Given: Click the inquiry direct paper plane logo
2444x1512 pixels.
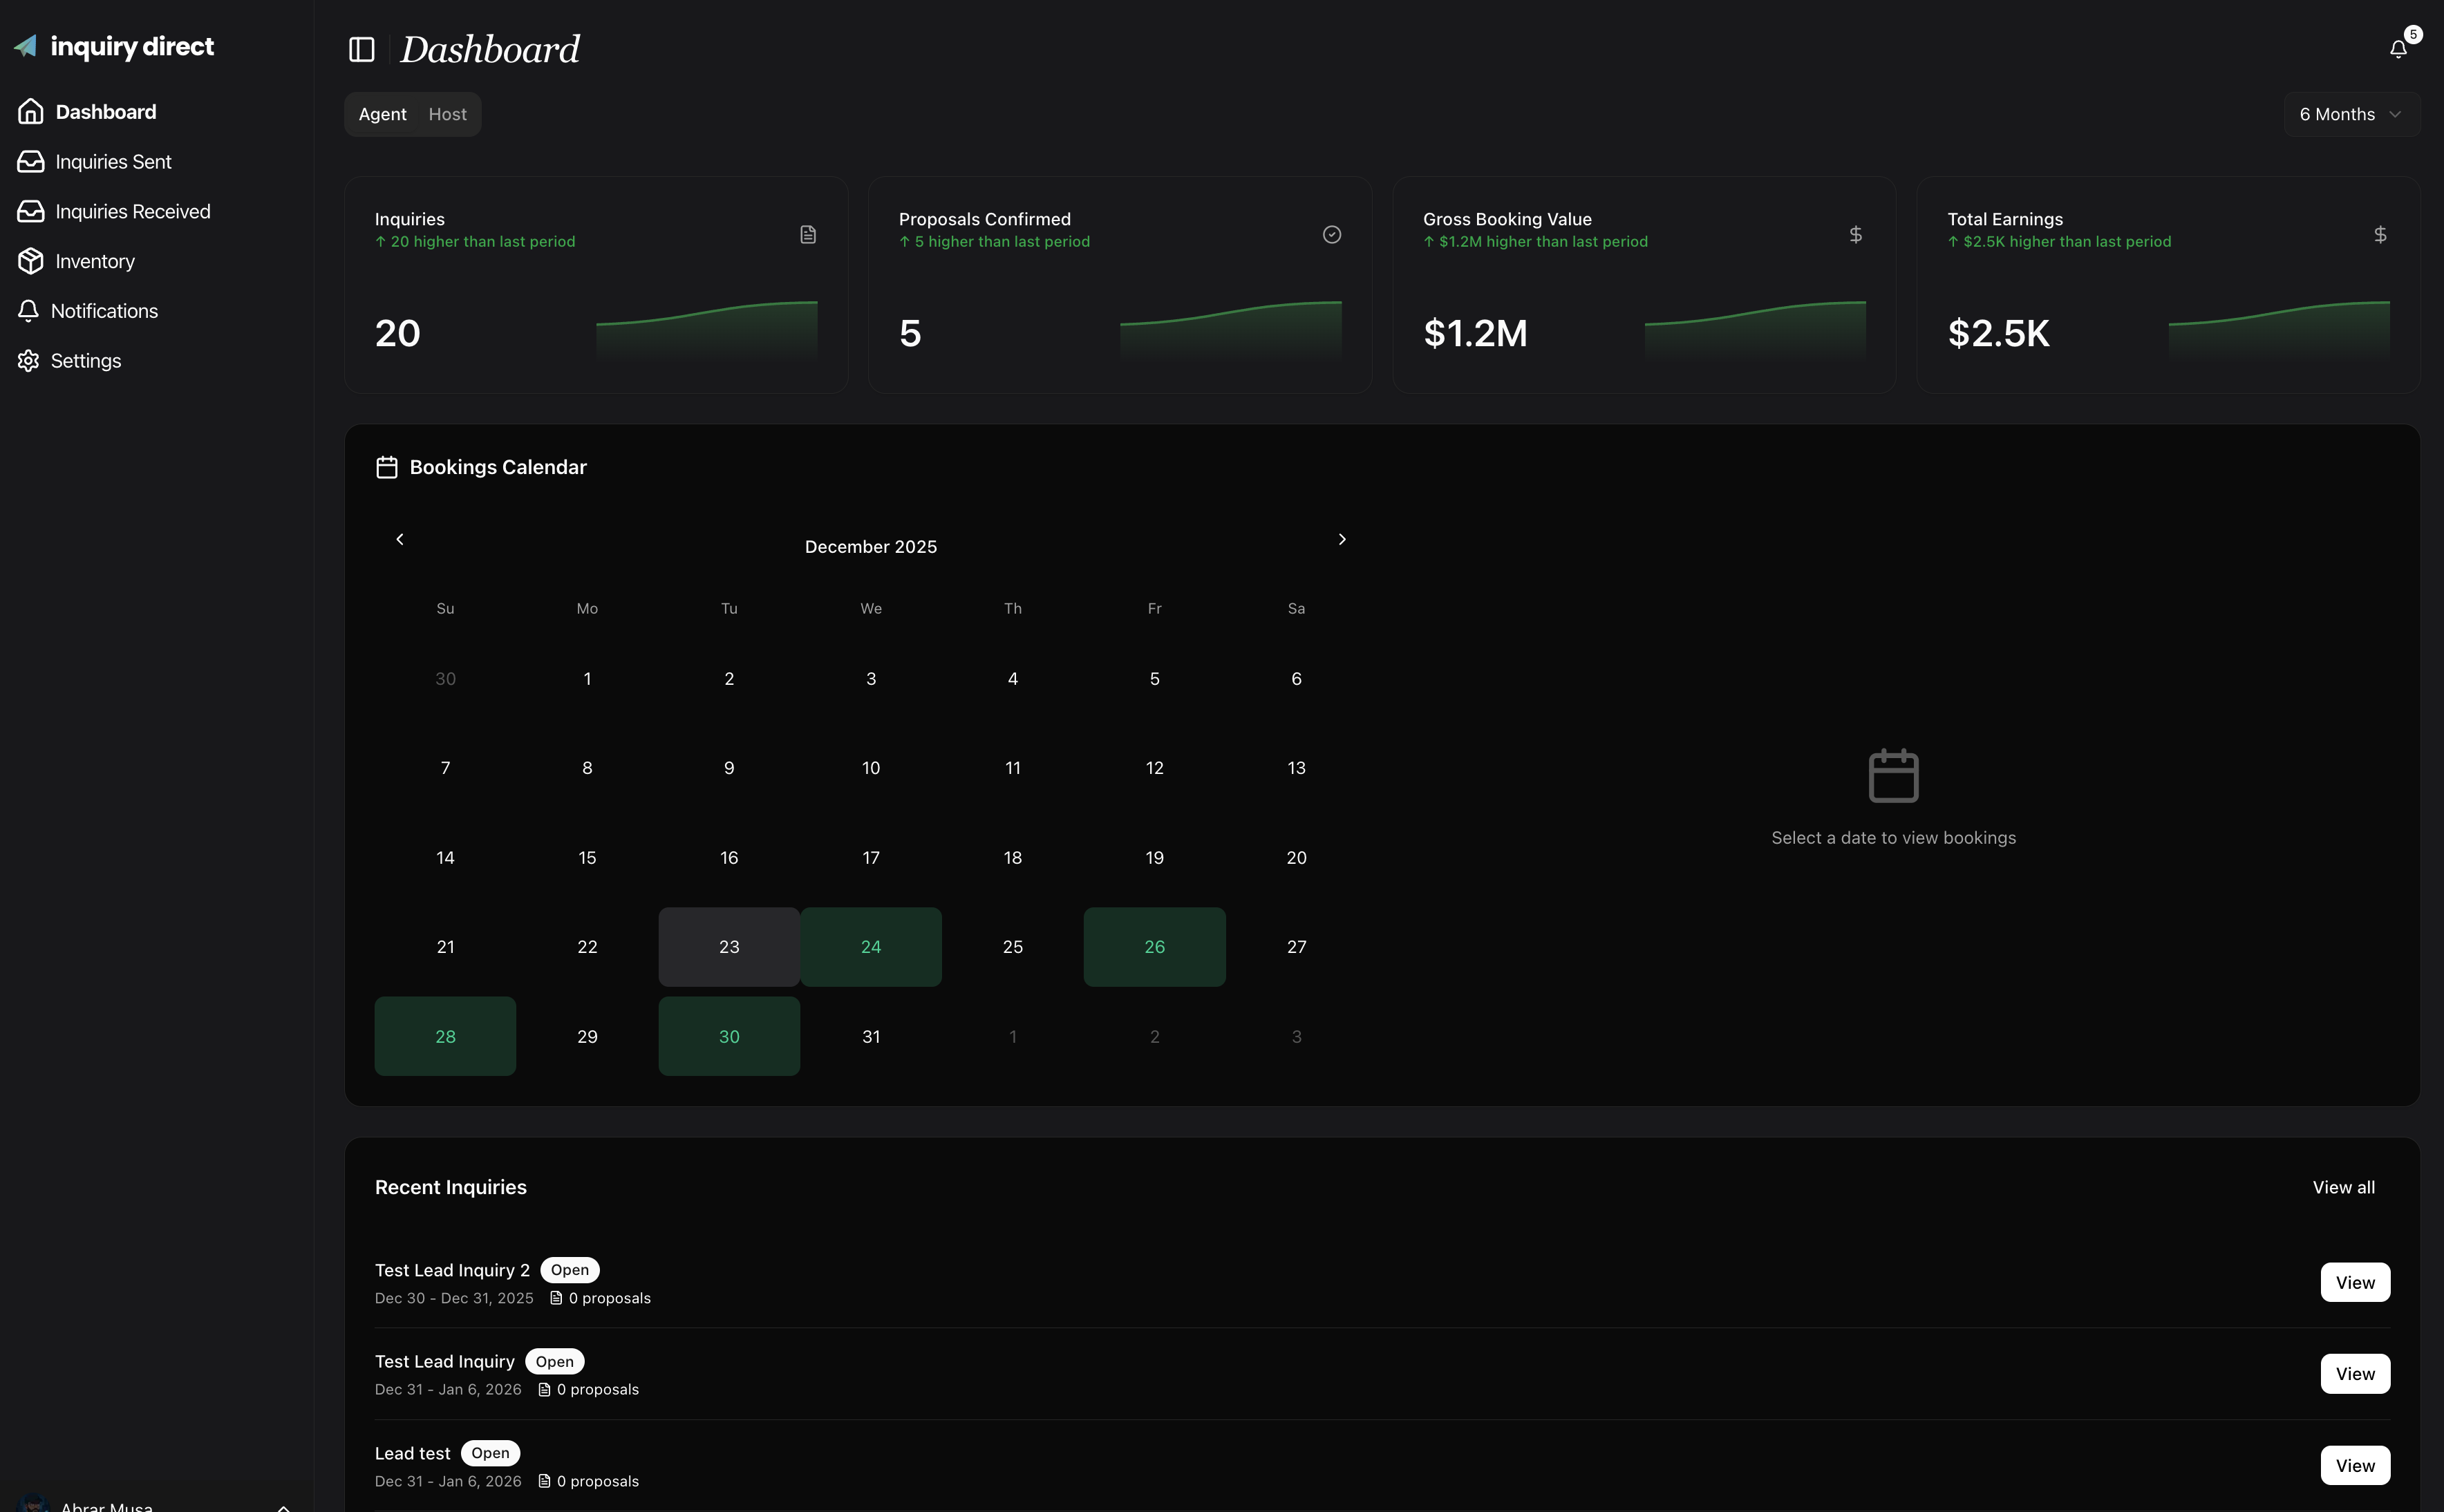Looking at the screenshot, I should [x=26, y=46].
